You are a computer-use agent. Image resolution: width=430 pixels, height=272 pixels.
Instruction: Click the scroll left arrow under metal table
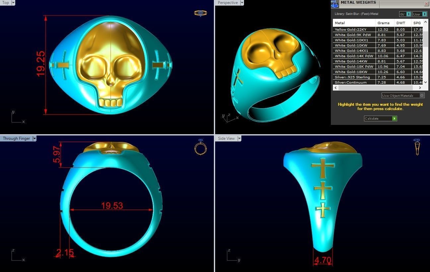336,88
